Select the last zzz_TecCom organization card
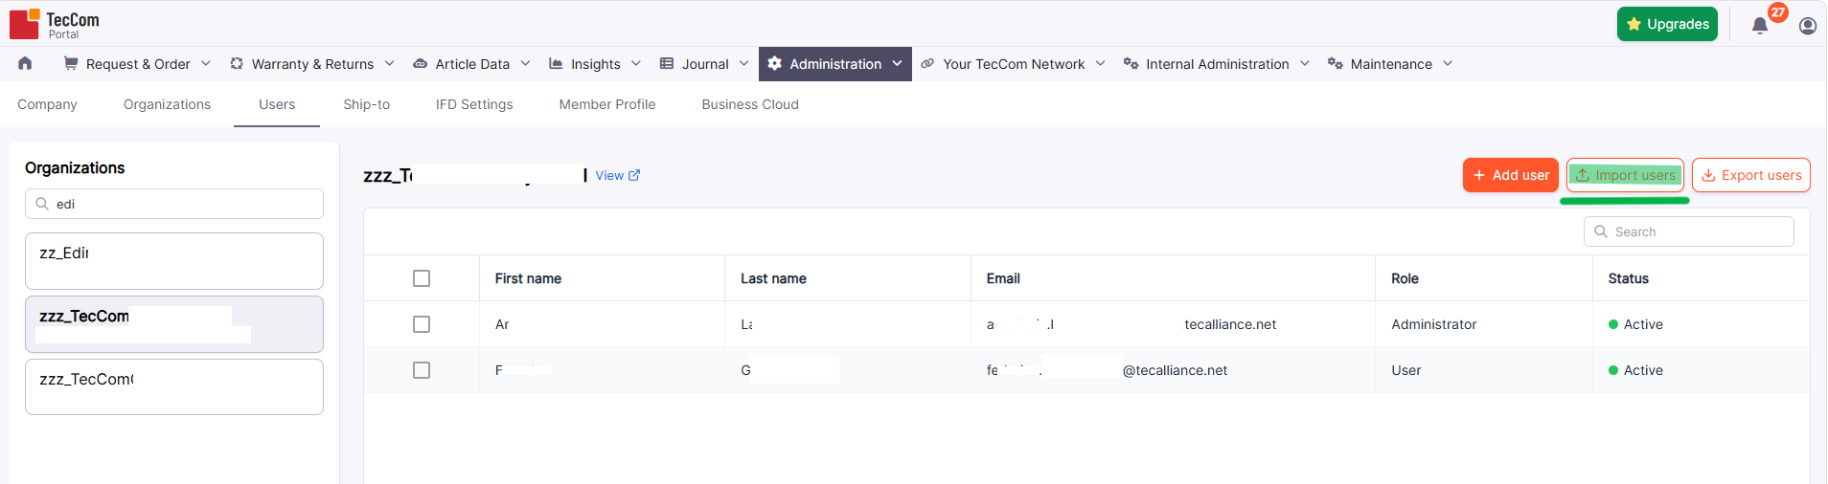Image resolution: width=1828 pixels, height=484 pixels. pos(174,387)
